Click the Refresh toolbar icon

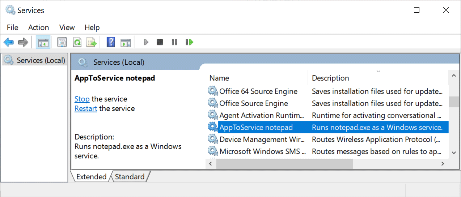point(77,42)
